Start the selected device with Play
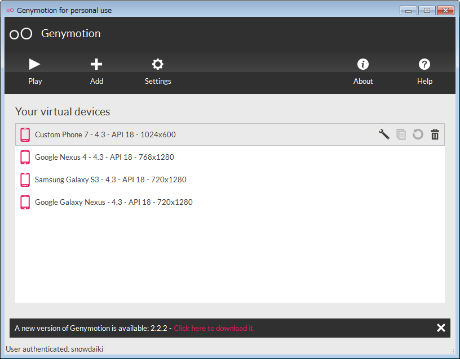The height and width of the screenshot is (359, 460). coord(35,71)
